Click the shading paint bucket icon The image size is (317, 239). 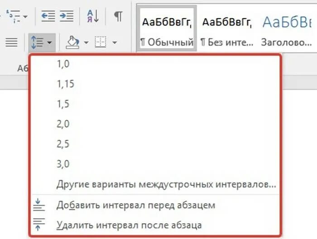pos(72,43)
